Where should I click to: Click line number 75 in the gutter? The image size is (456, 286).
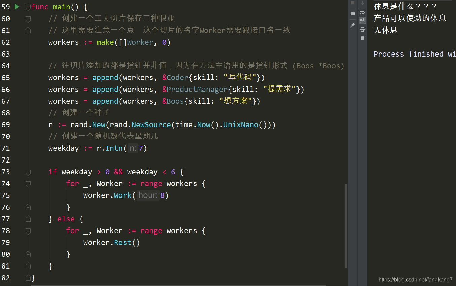[6, 195]
